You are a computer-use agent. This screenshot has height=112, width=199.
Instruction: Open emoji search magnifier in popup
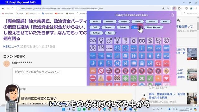pos(172,15)
